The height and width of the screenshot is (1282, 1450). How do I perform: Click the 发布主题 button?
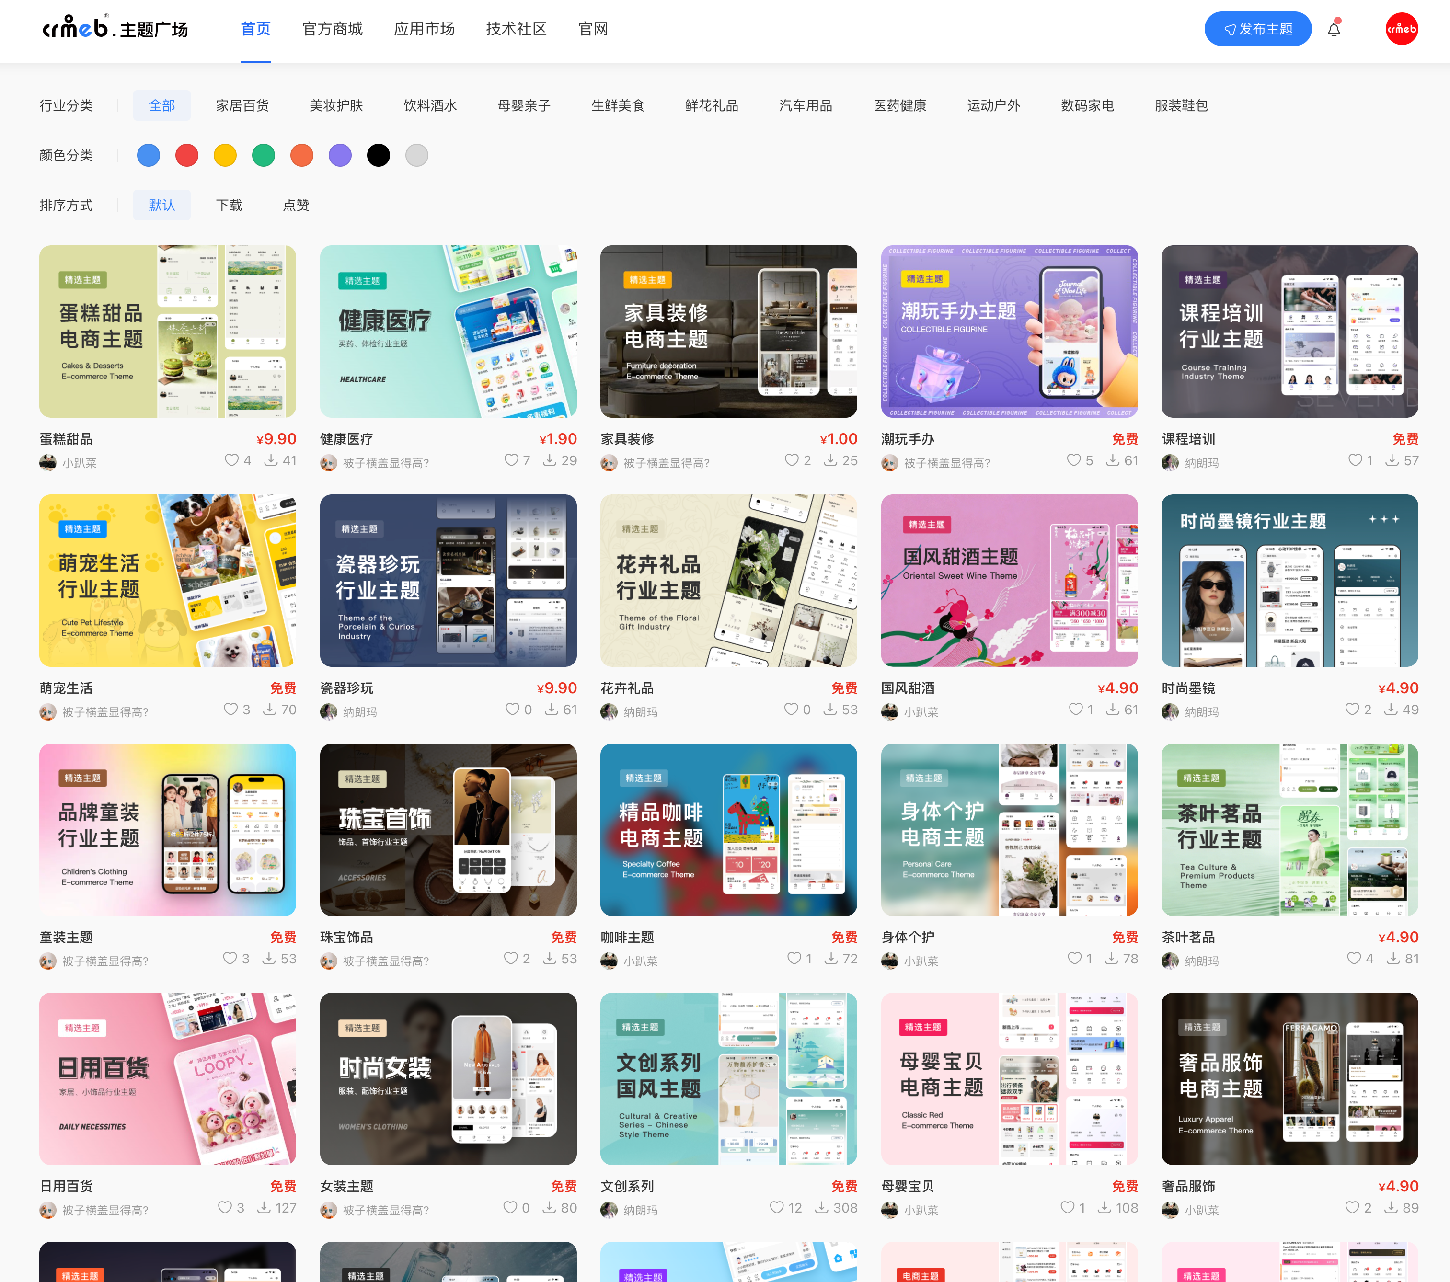pyautogui.click(x=1257, y=29)
